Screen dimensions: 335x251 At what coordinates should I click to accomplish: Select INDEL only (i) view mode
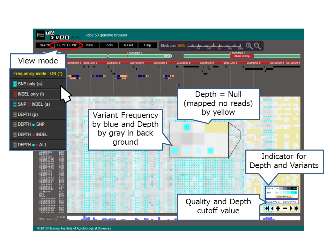point(38,94)
